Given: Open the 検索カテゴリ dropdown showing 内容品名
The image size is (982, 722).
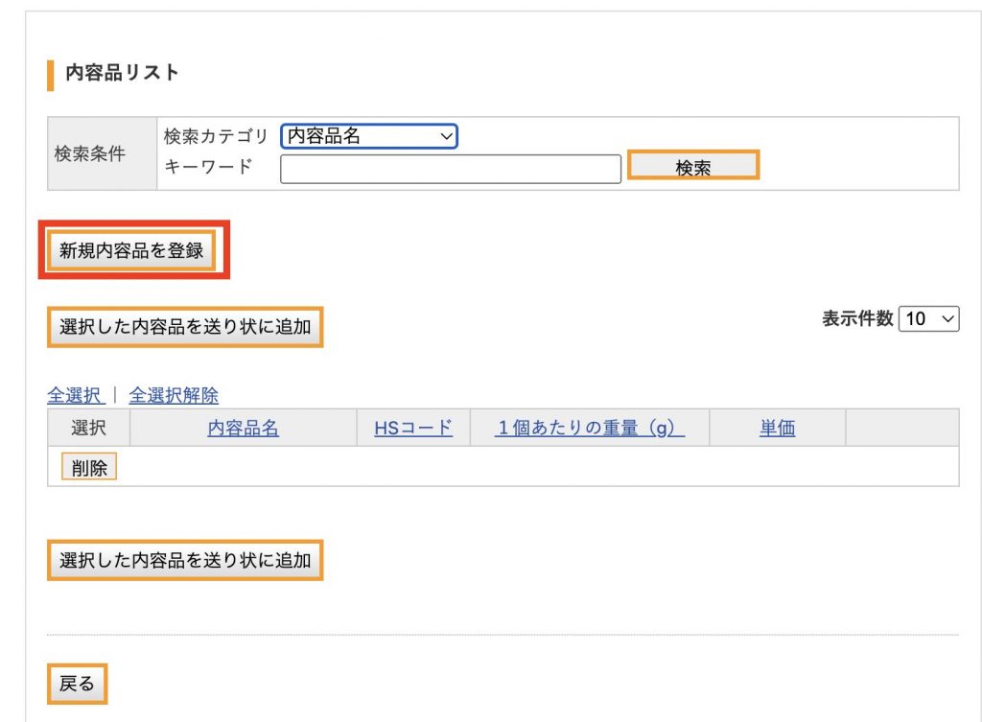Looking at the screenshot, I should (369, 136).
